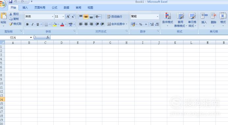Apply accounting number format icon
This screenshot has height=125, width=228.
[x=133, y=24]
